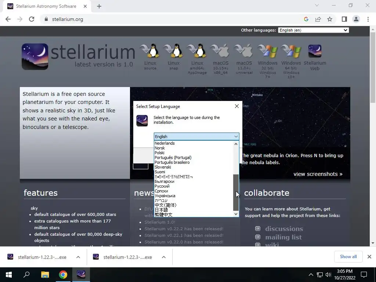This screenshot has width=376, height=282.
Task: Open the discussions link
Action: (284, 229)
